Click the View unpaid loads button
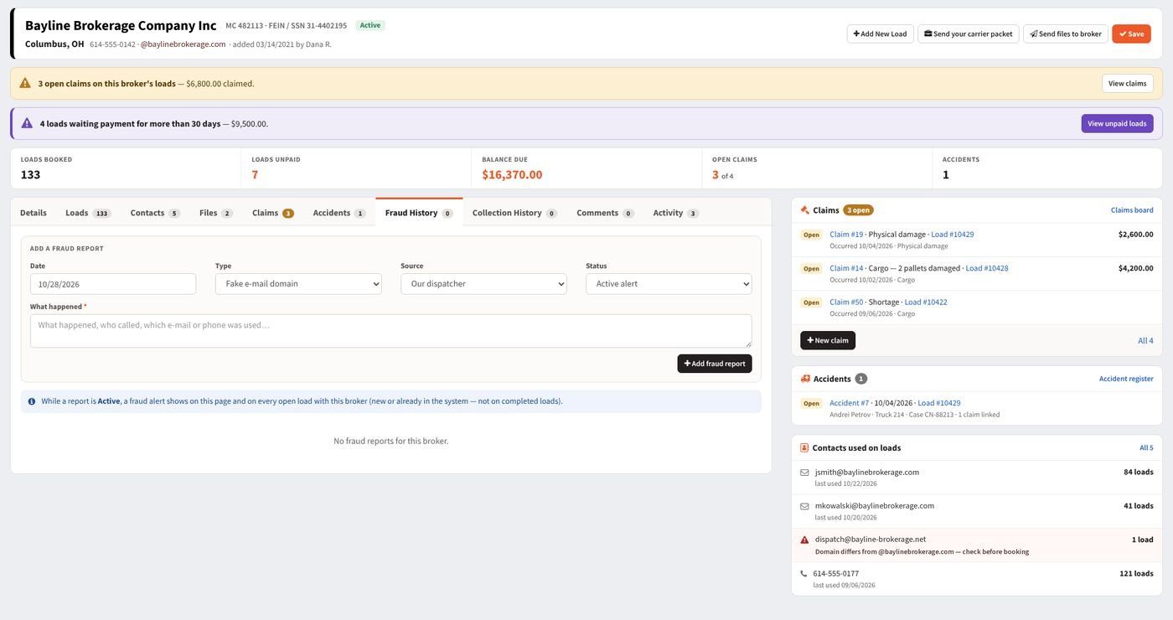This screenshot has height=620, width=1173. click(x=1117, y=124)
